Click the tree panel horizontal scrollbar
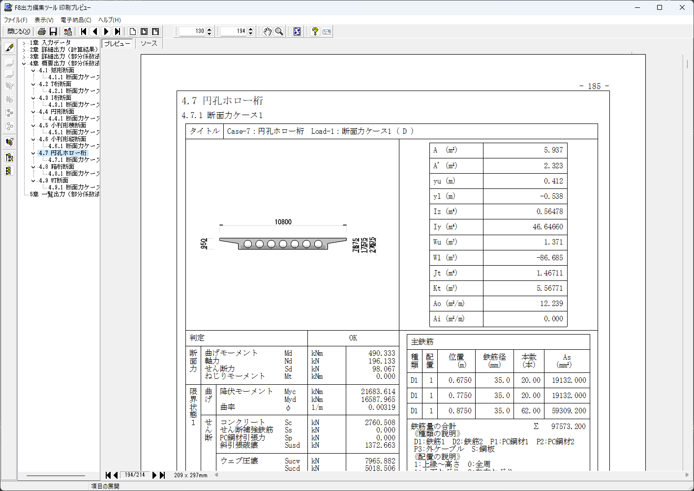The image size is (694, 491). [56, 476]
